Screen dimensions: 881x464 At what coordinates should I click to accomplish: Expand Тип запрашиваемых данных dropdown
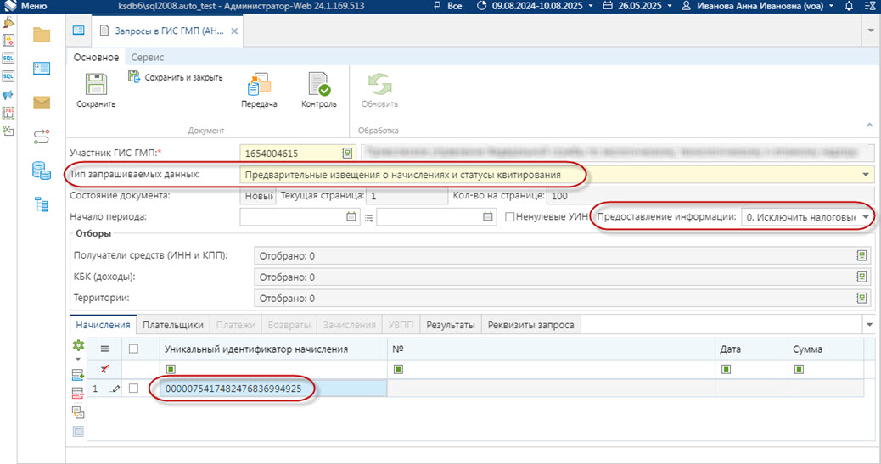[866, 175]
